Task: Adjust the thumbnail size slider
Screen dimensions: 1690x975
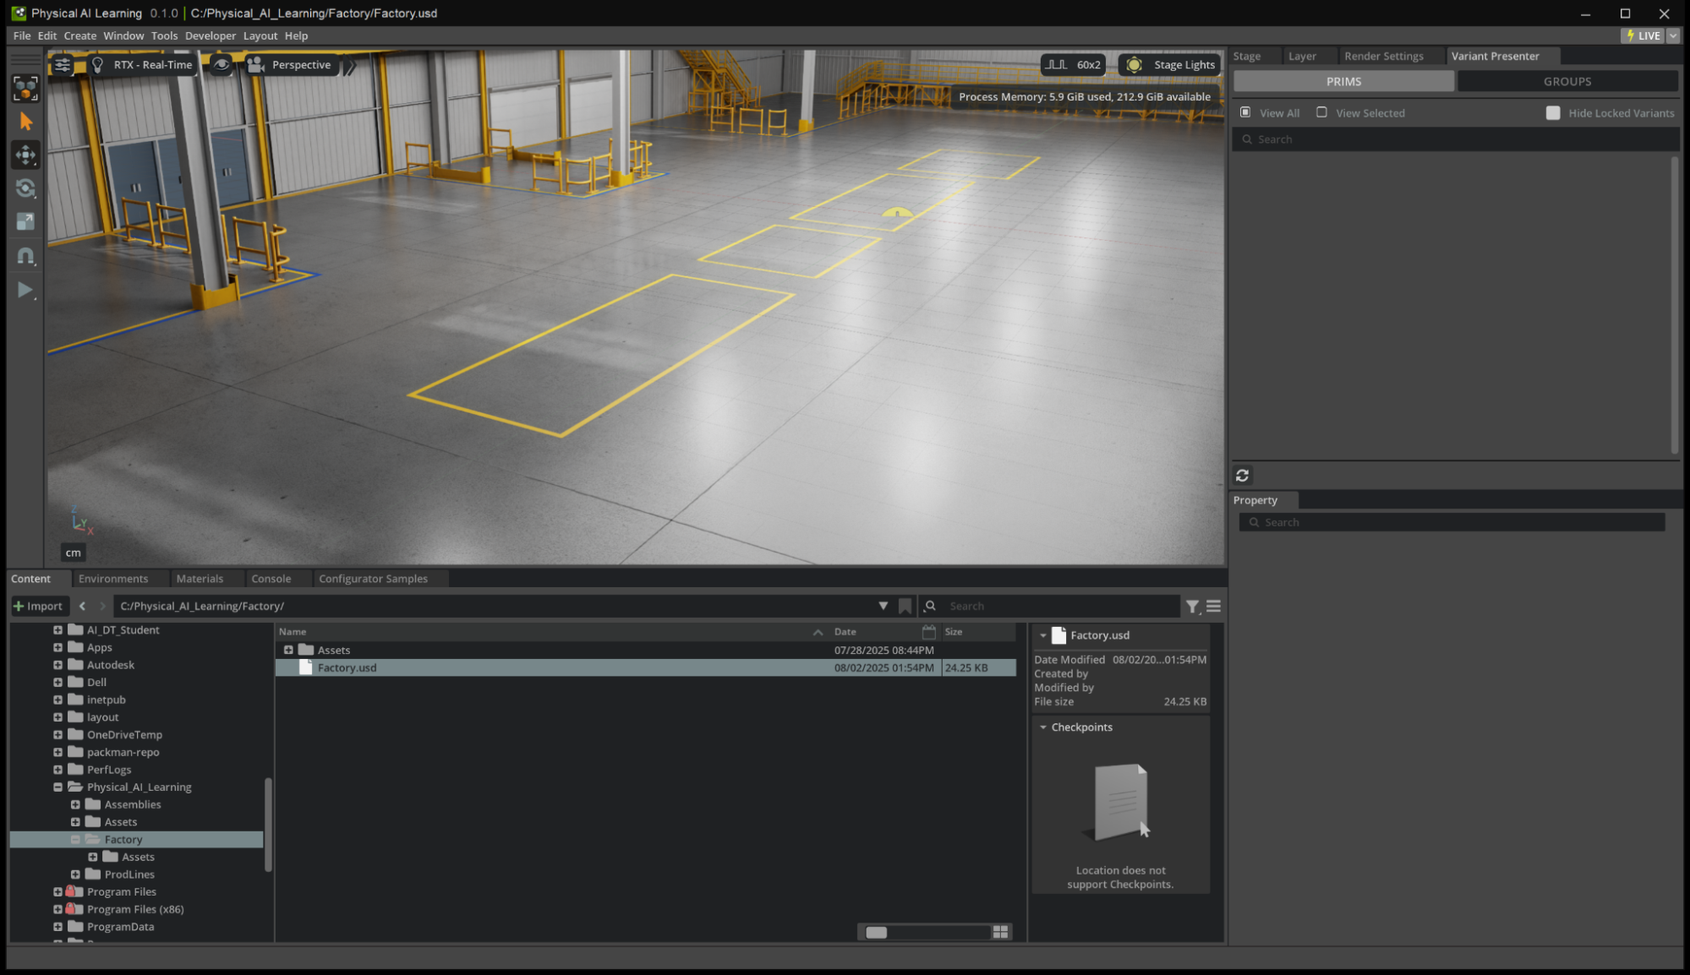Action: 877,932
